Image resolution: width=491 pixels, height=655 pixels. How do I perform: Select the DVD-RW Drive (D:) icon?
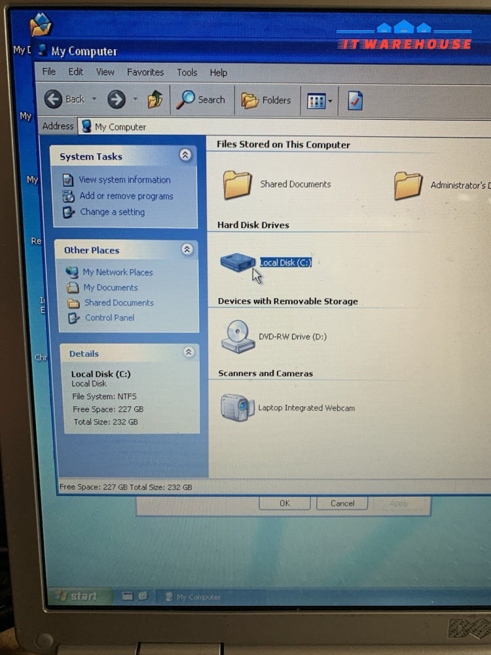point(238,337)
